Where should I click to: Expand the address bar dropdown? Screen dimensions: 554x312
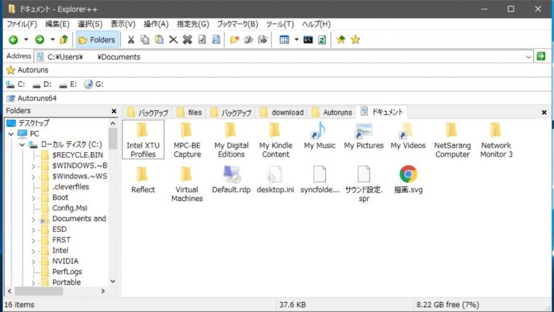(528, 57)
